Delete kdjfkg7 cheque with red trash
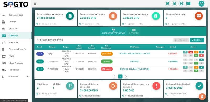Viewport: 210px width, 102px height. coord(201,55)
